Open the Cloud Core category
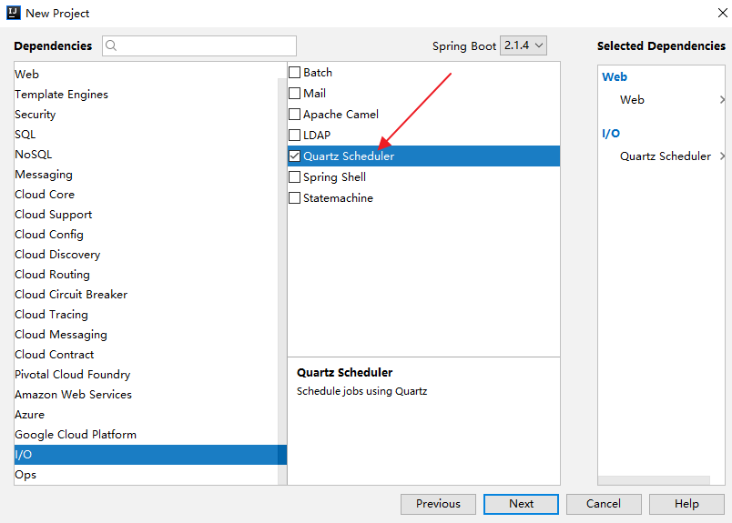Viewport: 732px width, 523px height. [x=146, y=194]
